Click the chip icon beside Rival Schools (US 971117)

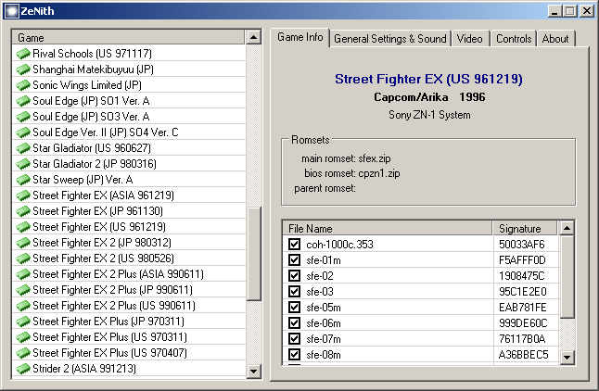tap(23, 54)
